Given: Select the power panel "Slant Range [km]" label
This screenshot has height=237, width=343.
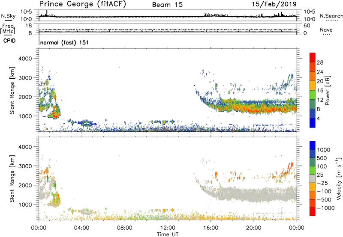Looking at the screenshot, I should [x=12, y=90].
